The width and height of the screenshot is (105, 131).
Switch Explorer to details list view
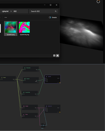click(x=54, y=56)
